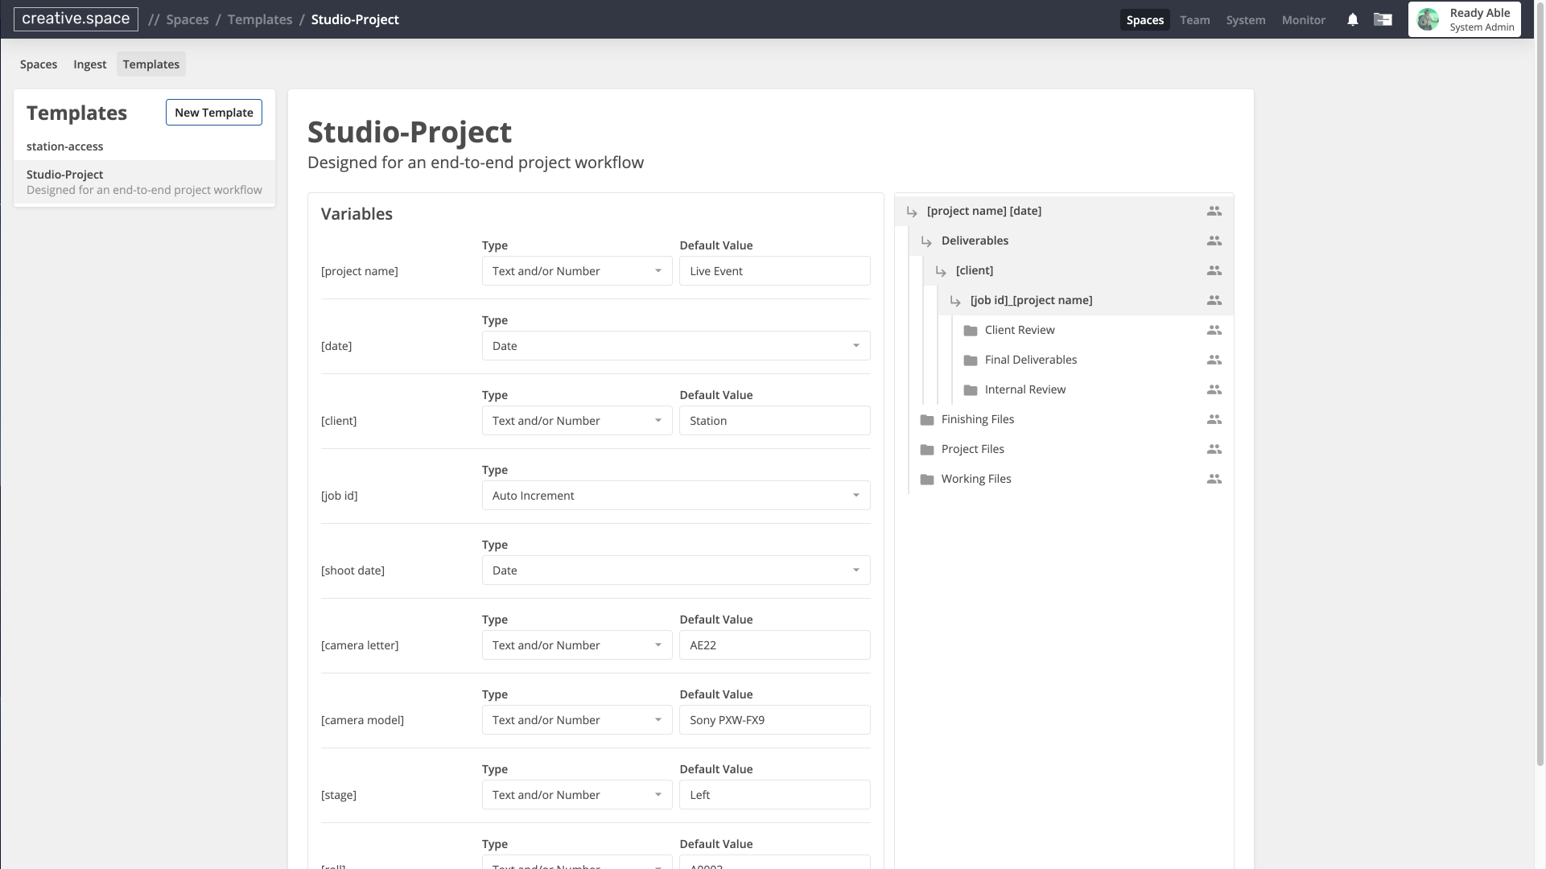The height and width of the screenshot is (869, 1546).
Task: Click the notifications bell icon
Action: tap(1352, 19)
